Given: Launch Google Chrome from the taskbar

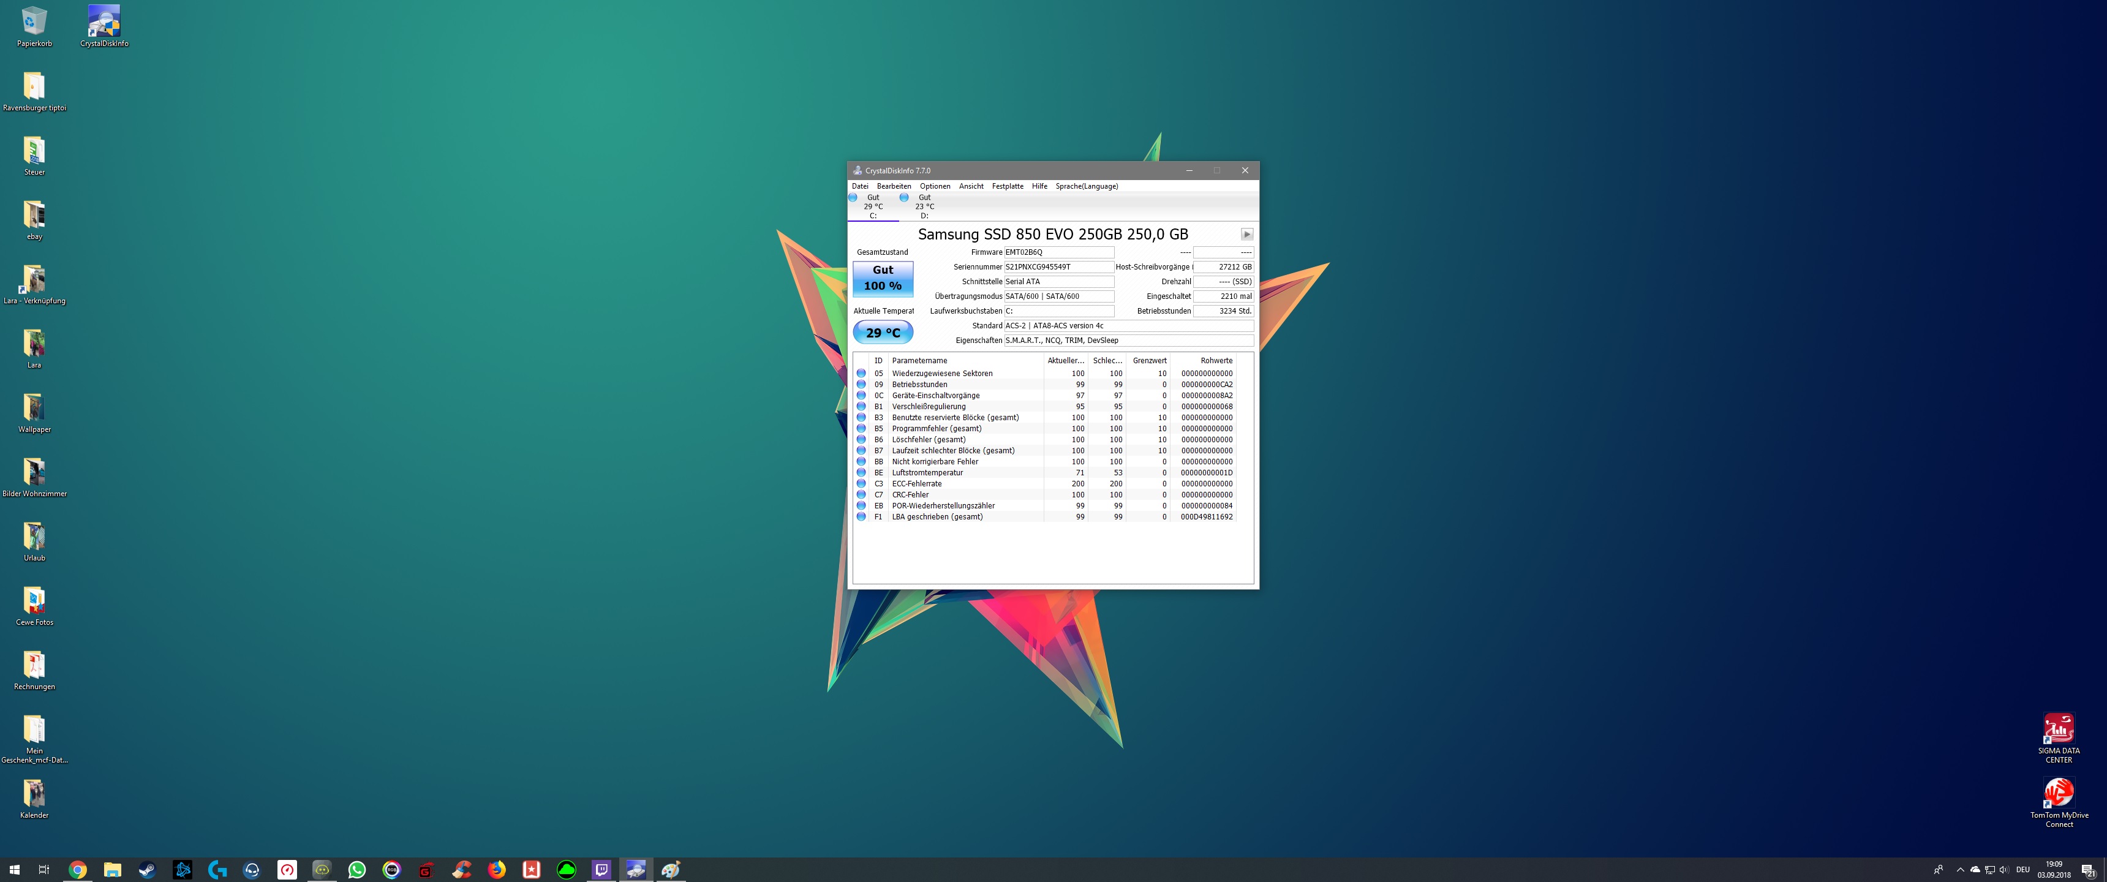Looking at the screenshot, I should point(78,870).
